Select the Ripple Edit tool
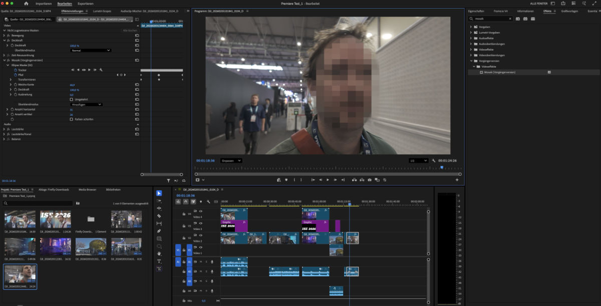Image resolution: width=601 pixels, height=306 pixels. [x=159, y=208]
